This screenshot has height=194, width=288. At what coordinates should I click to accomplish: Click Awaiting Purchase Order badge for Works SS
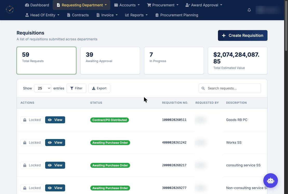coord(110,143)
